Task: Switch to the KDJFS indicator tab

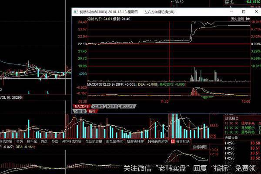Action: click(x=98, y=107)
